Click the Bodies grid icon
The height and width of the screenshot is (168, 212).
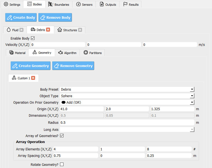click(30, 4)
